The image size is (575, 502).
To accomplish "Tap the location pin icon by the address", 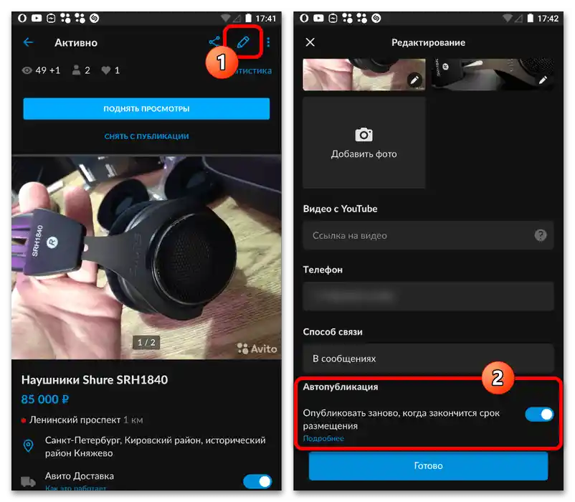I will tap(28, 445).
